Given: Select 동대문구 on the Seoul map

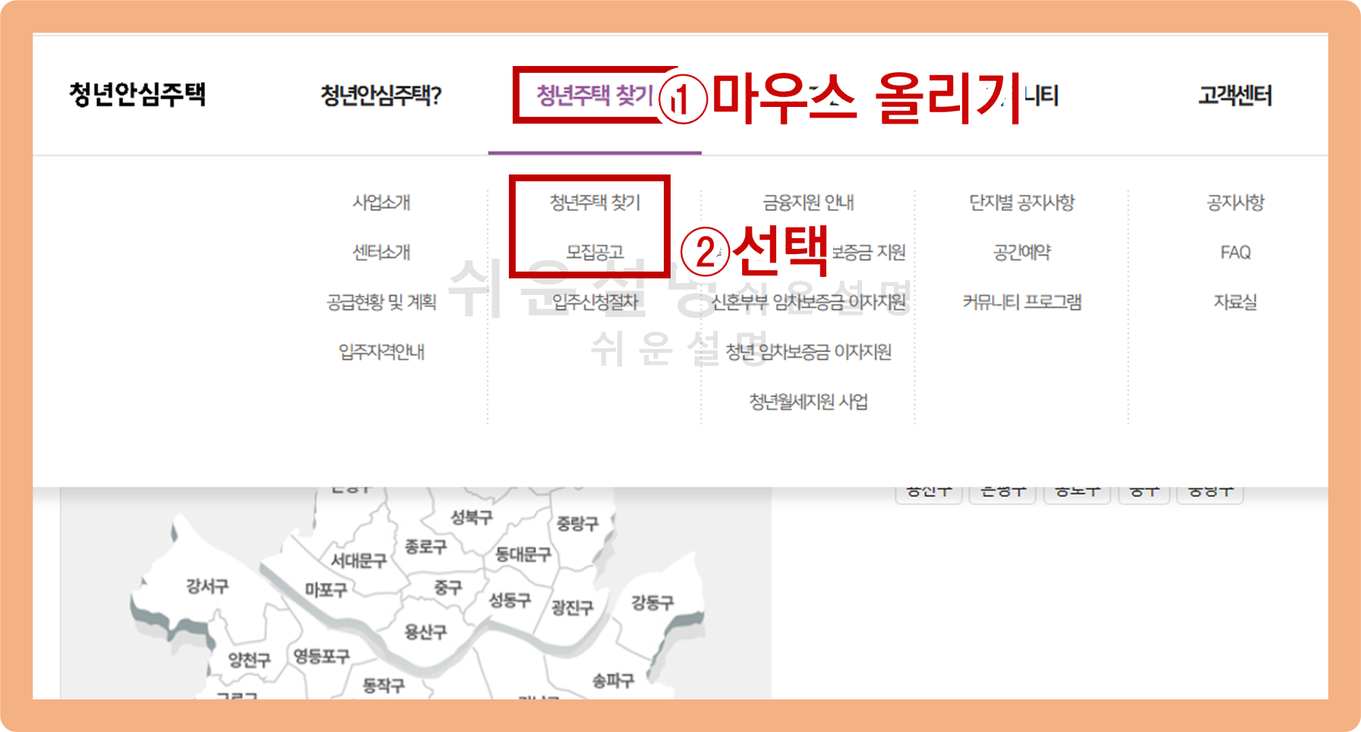Looking at the screenshot, I should click(x=523, y=554).
